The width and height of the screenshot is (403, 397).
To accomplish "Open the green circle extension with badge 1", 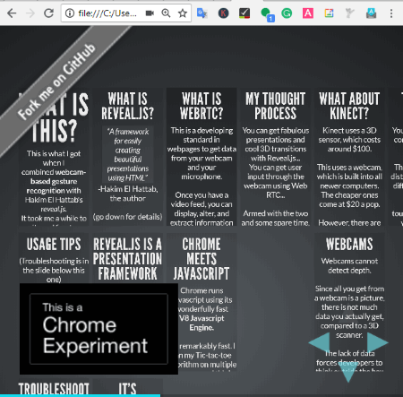I will 267,14.
